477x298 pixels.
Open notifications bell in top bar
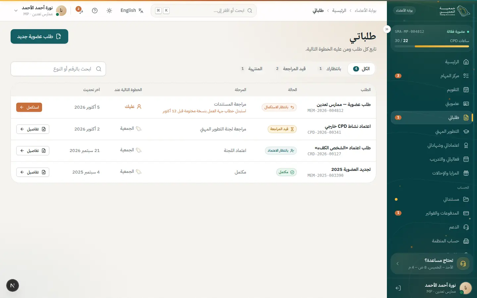80,11
